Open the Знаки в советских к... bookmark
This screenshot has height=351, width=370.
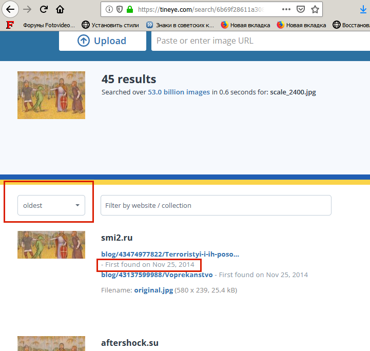[180, 25]
